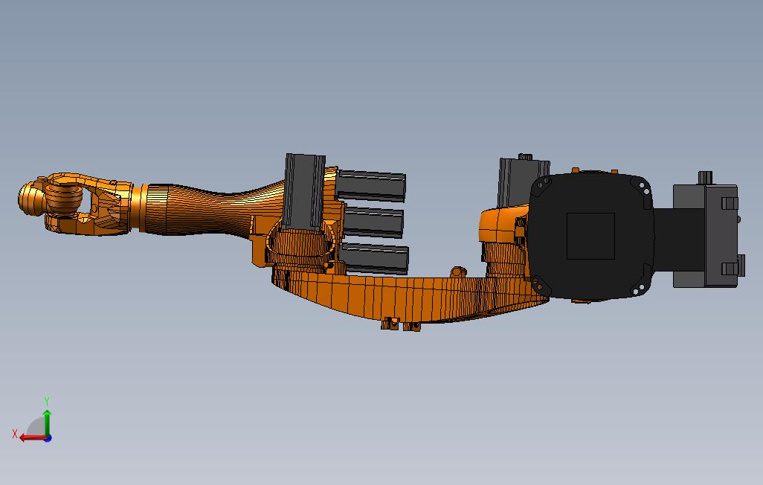The width and height of the screenshot is (763, 485).
Task: Select the robot wrist end effector
Action: [75, 203]
